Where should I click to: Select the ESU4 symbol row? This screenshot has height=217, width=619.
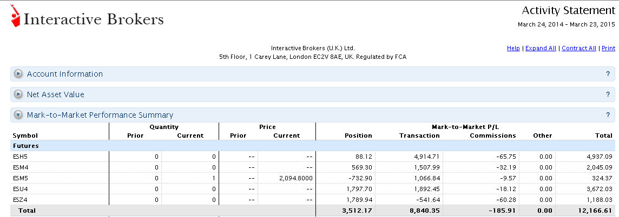coord(313,188)
